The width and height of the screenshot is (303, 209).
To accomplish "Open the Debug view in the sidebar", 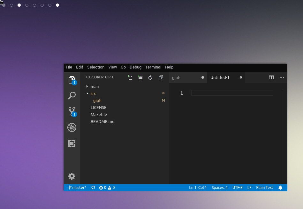I will pos(72,127).
